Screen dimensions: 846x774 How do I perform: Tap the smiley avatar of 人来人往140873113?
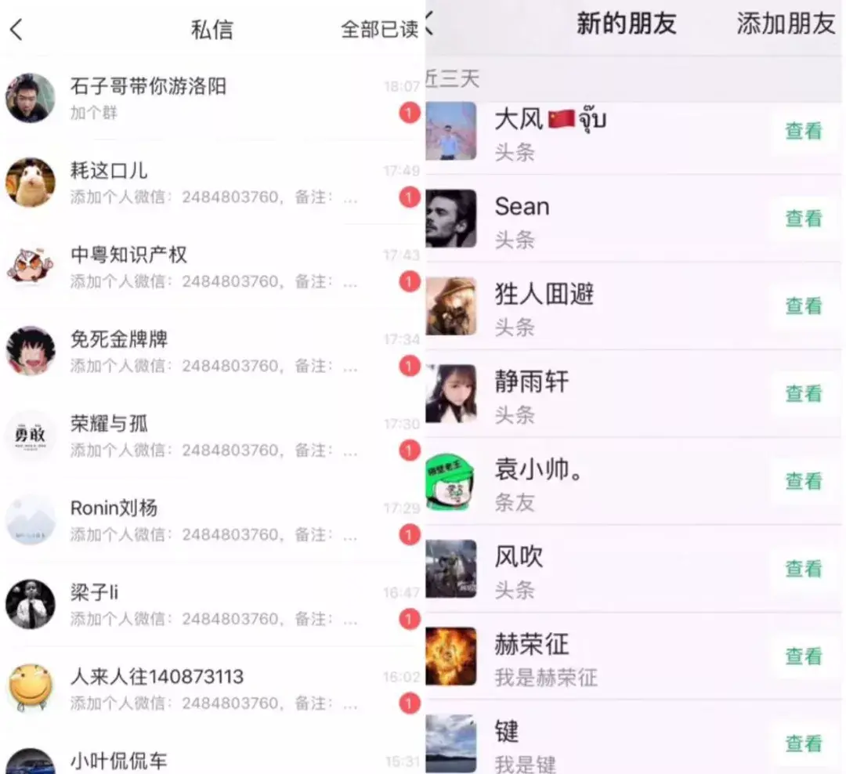31,689
